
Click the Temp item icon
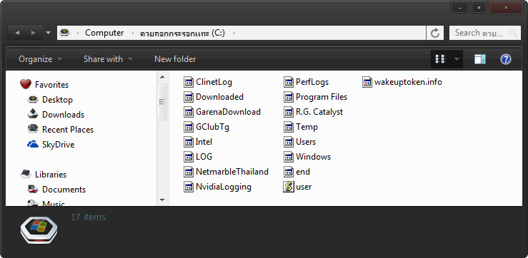point(289,127)
